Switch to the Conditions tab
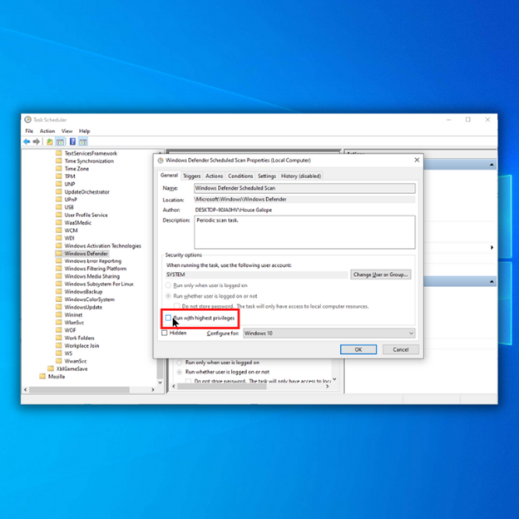 click(x=240, y=176)
